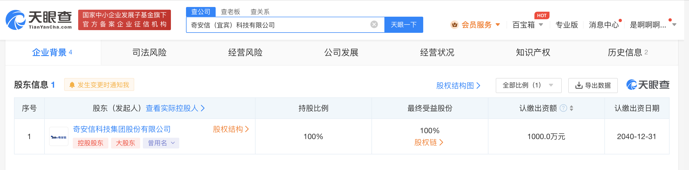This screenshot has height=170, width=689.
Task: Clear the search box with X icon
Action: [x=374, y=25]
